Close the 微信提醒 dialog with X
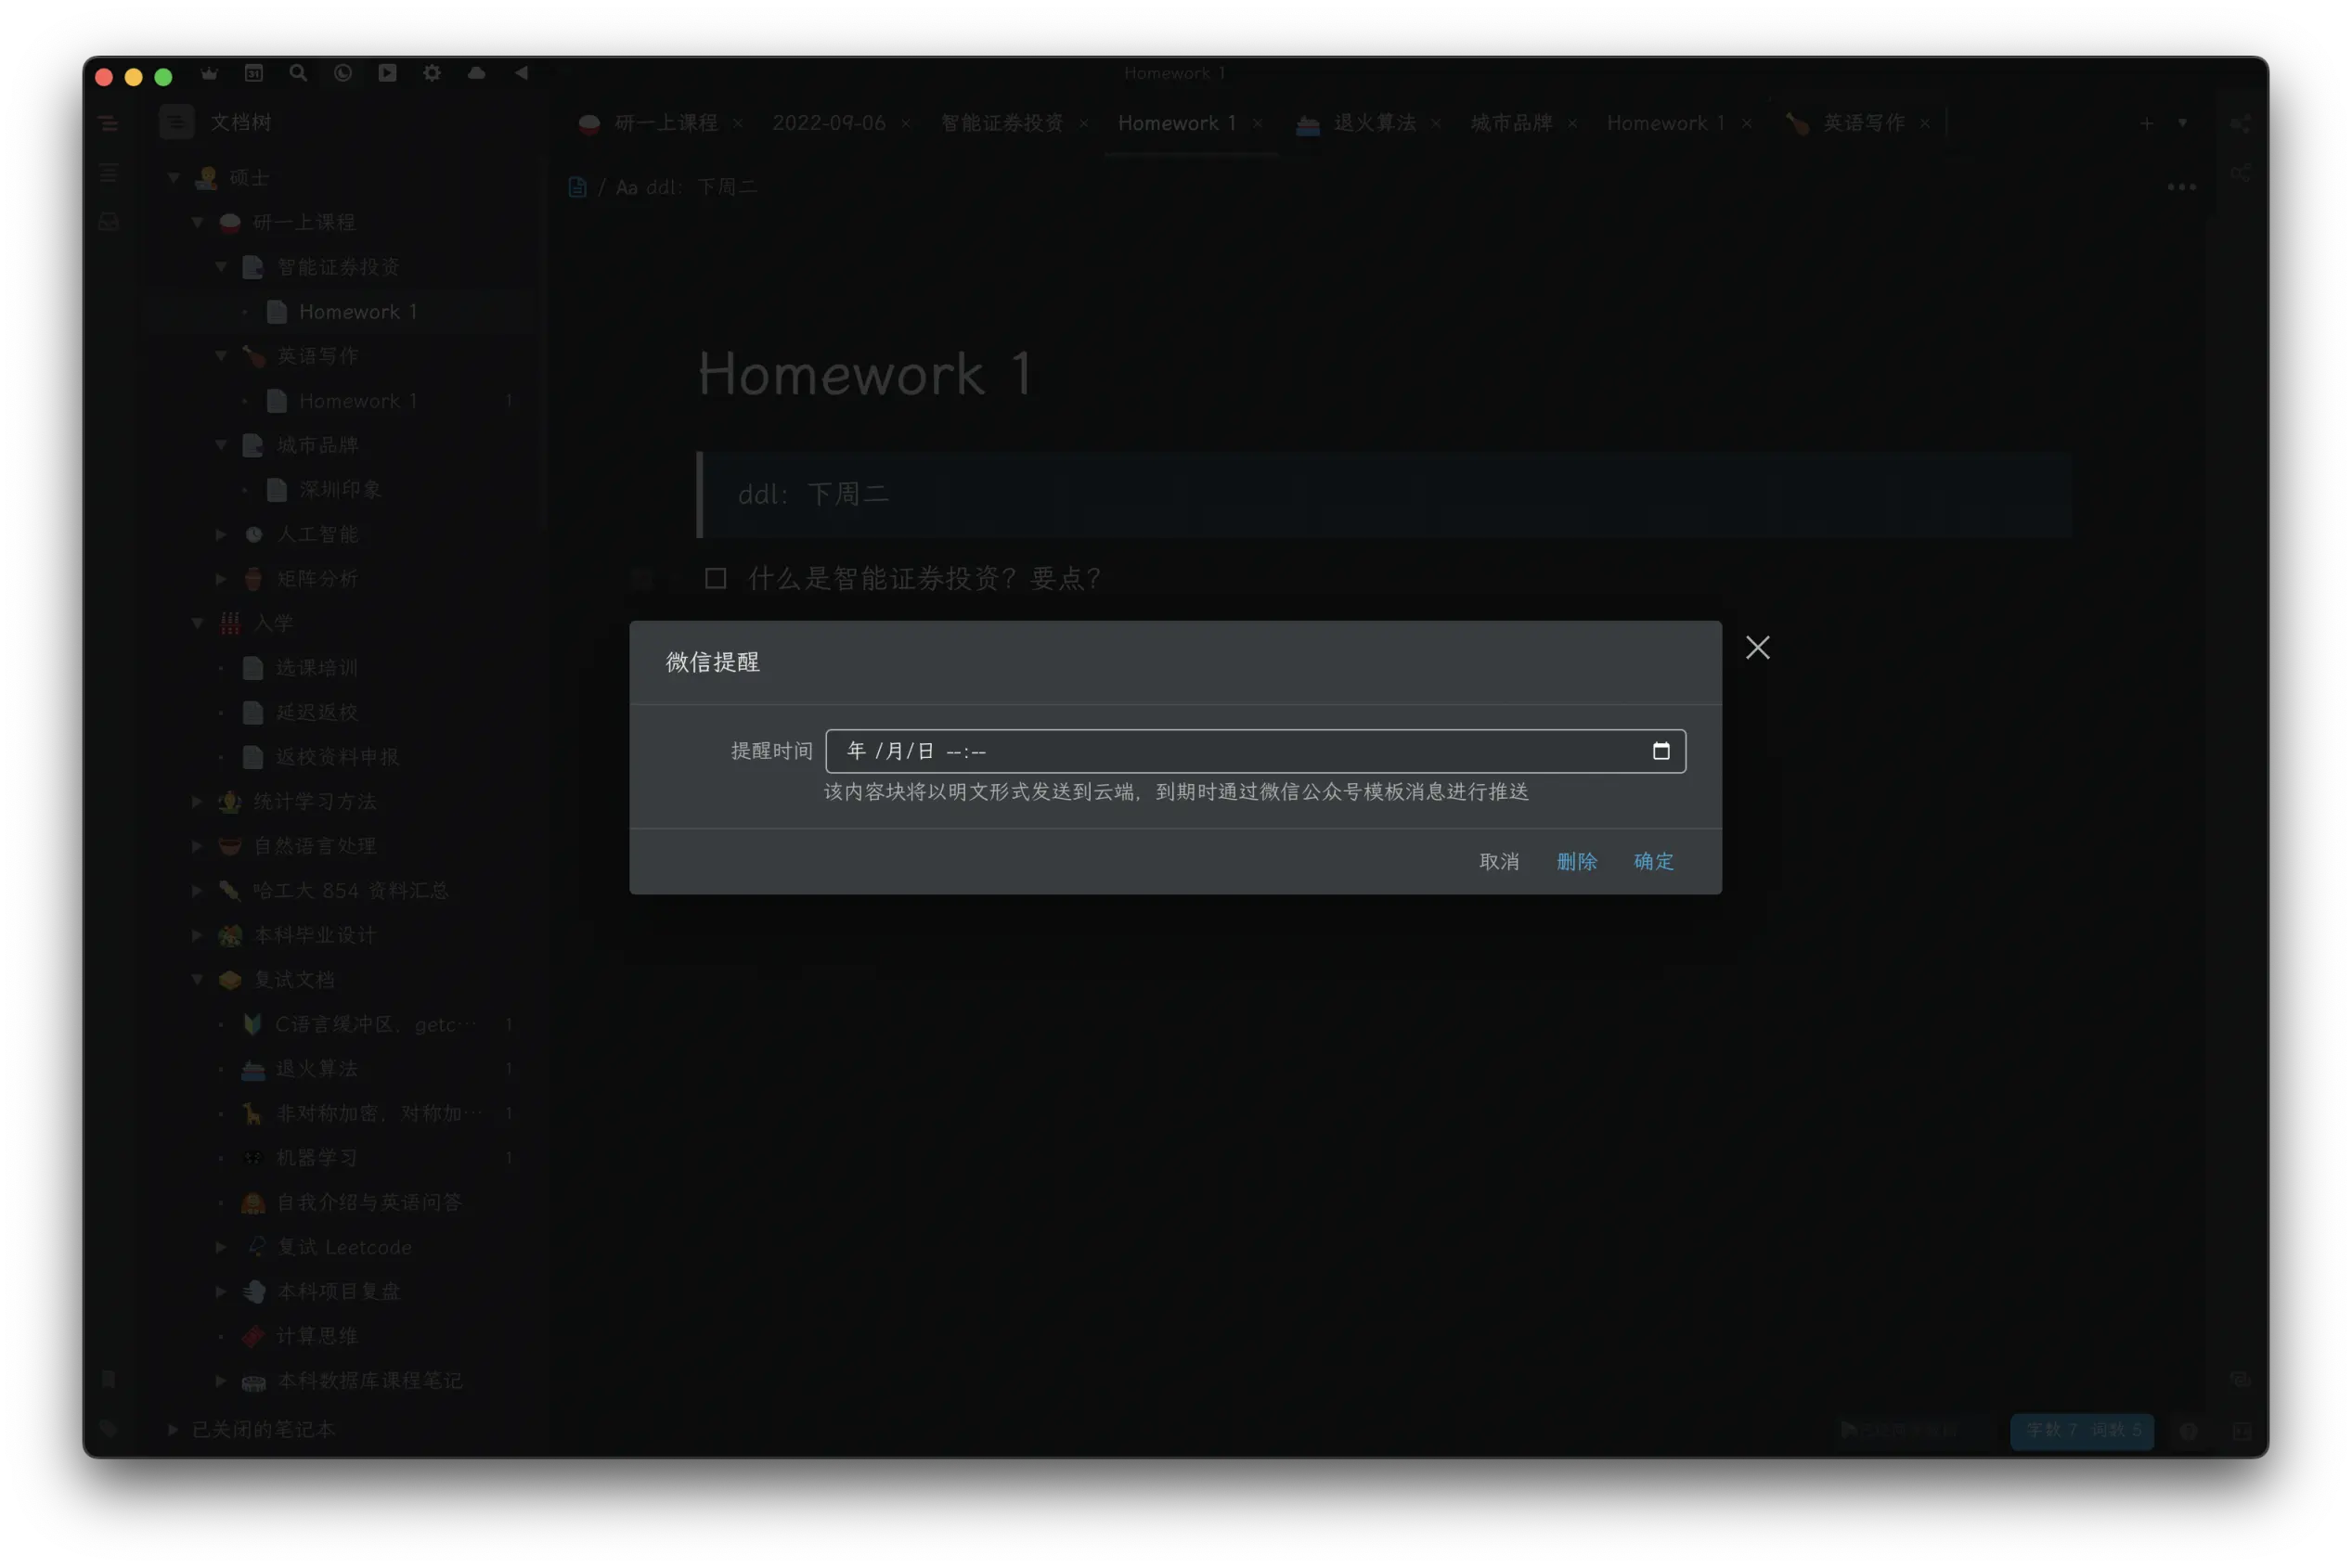The height and width of the screenshot is (1568, 2352). 1757,648
